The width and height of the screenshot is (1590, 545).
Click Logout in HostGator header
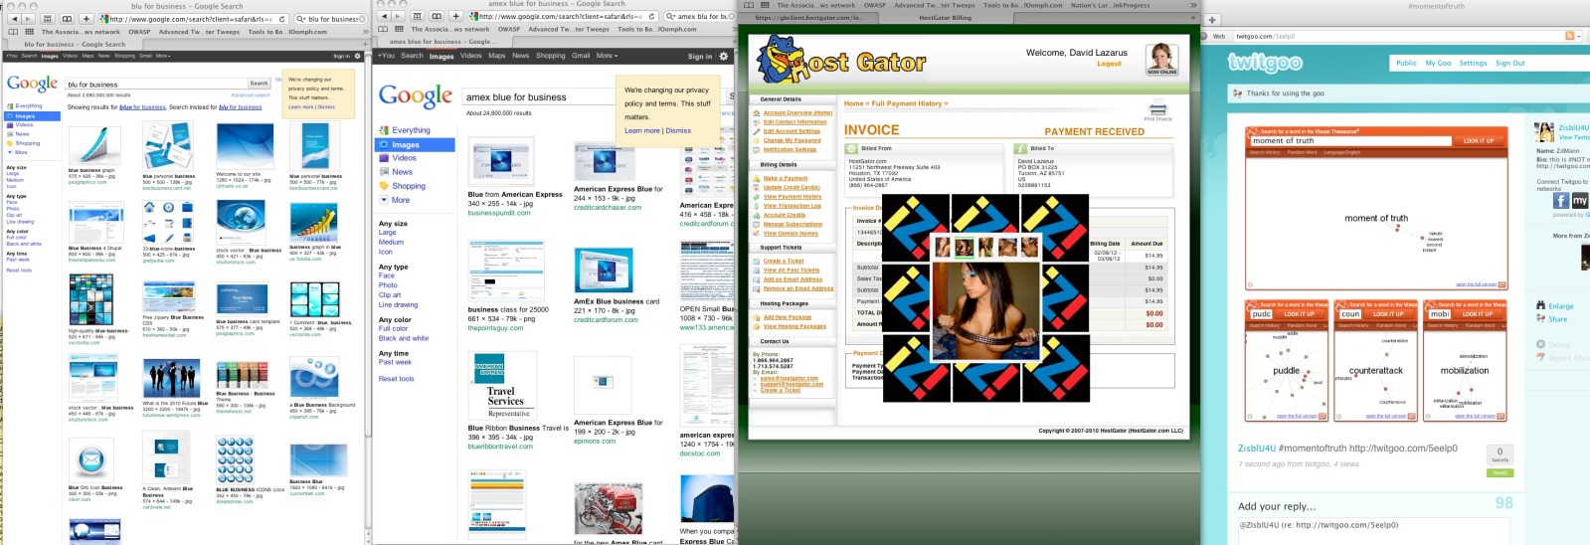1109,64
